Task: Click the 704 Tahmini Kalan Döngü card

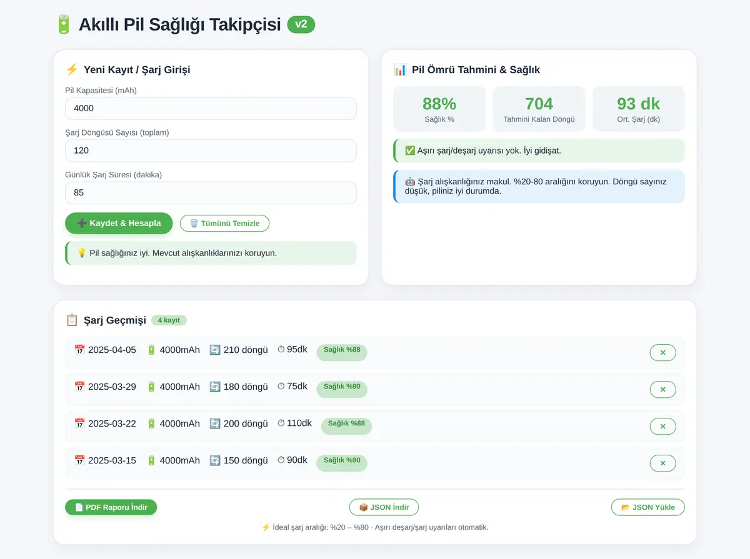Action: 539,109
